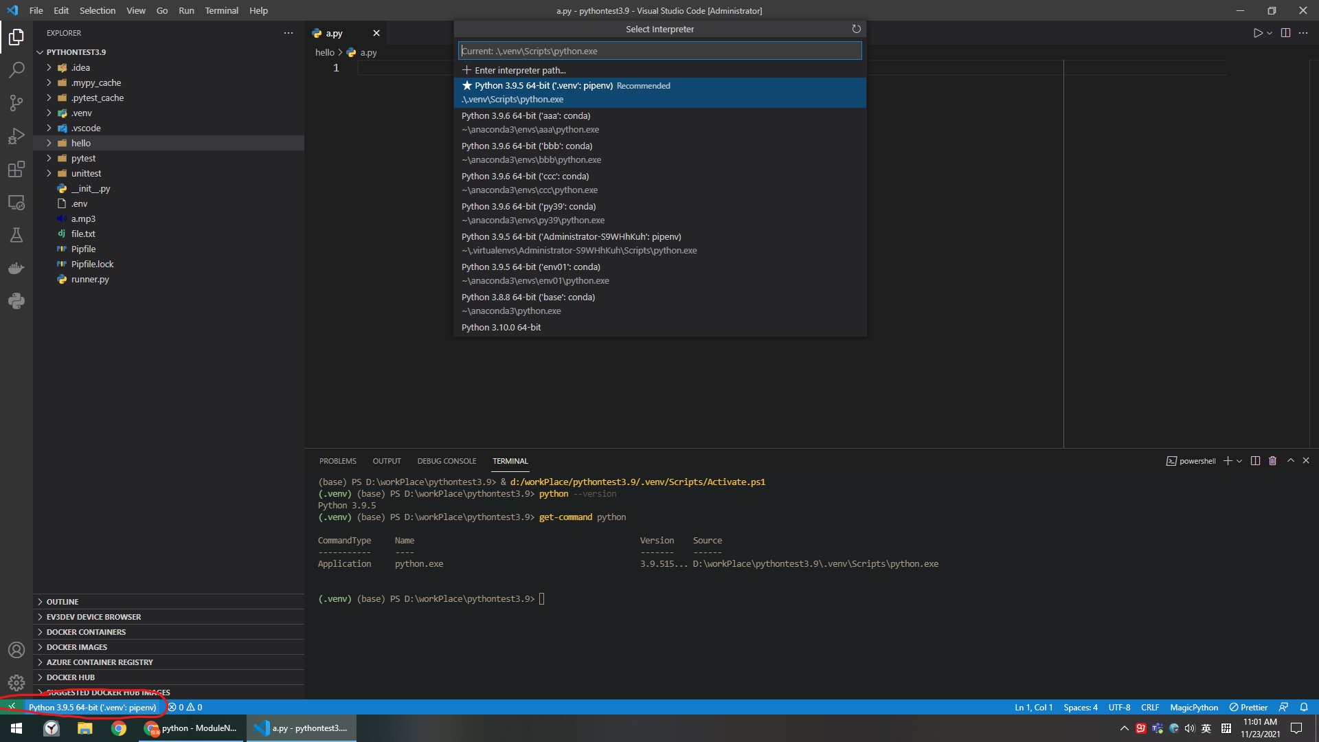Open the Source Control view
Viewport: 1319px width, 742px height.
[x=16, y=102]
